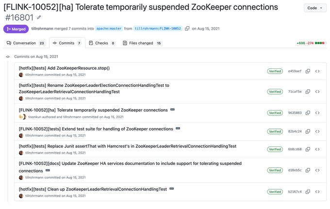Viewport: 330px width, 209px height.
Task: Browse repository at commit d18eb5c
Action: tap(317, 170)
